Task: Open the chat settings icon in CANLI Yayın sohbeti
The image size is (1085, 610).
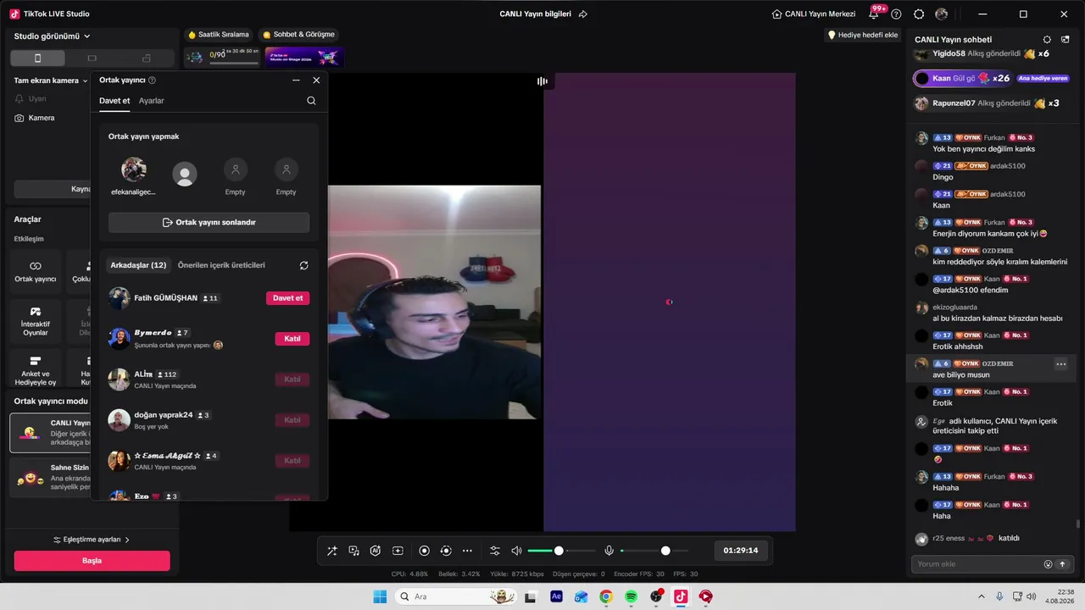Action: coord(1047,40)
